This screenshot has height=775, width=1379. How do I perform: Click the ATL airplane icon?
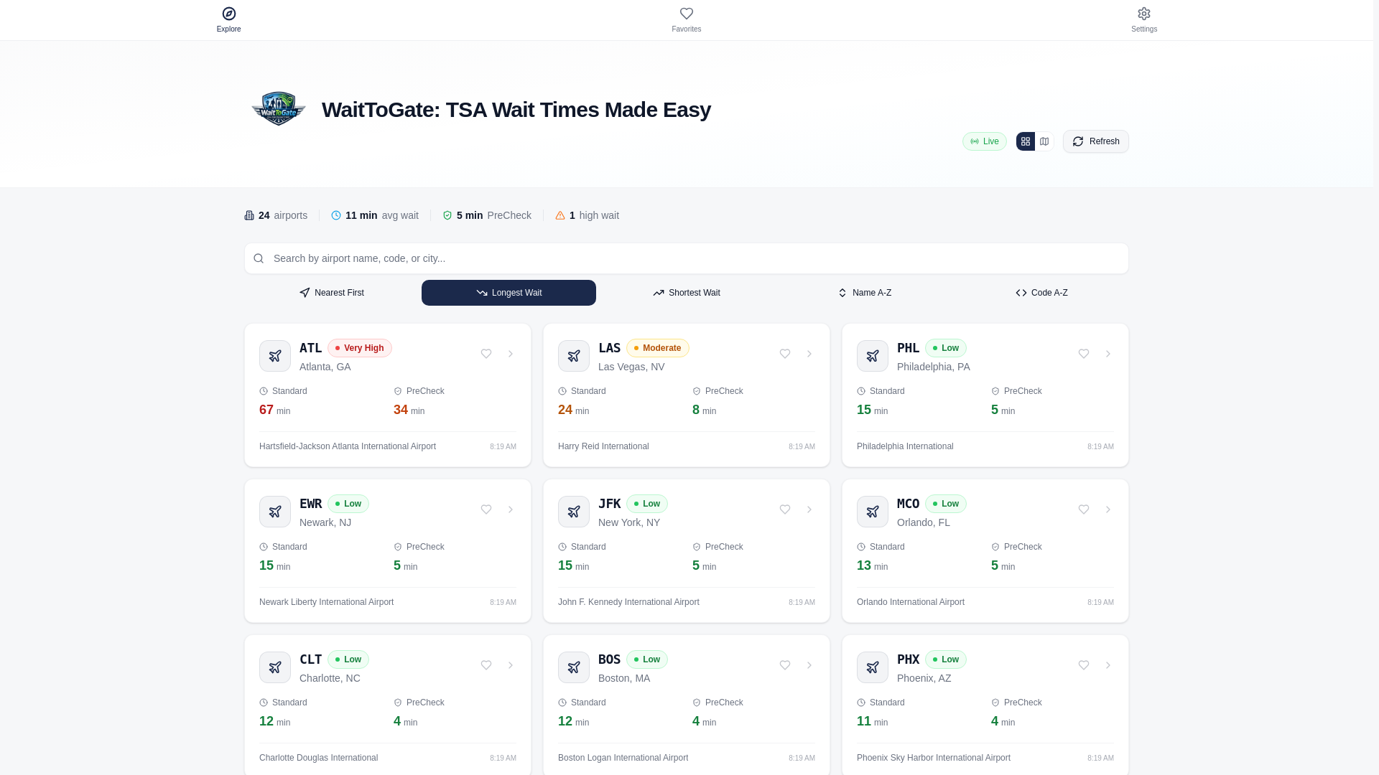click(275, 356)
